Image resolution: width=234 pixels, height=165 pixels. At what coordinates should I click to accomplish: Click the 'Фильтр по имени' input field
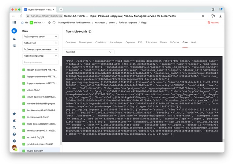click(x=40, y=62)
